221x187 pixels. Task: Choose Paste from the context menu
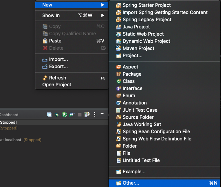71,41
